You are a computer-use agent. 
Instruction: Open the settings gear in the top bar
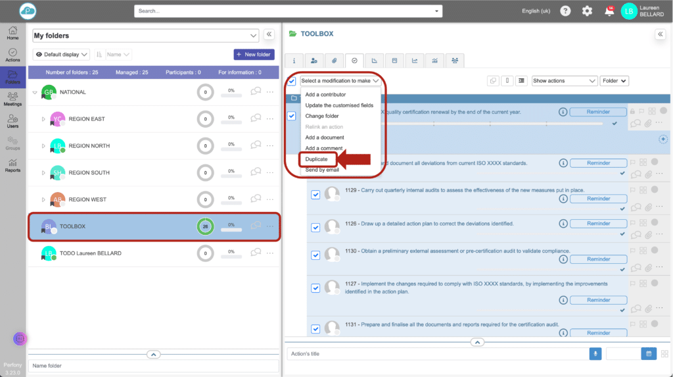tap(587, 11)
